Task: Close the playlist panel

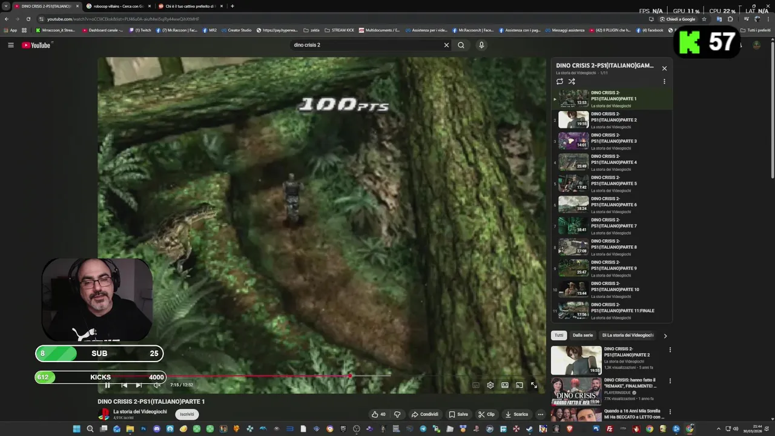Action: (x=664, y=68)
